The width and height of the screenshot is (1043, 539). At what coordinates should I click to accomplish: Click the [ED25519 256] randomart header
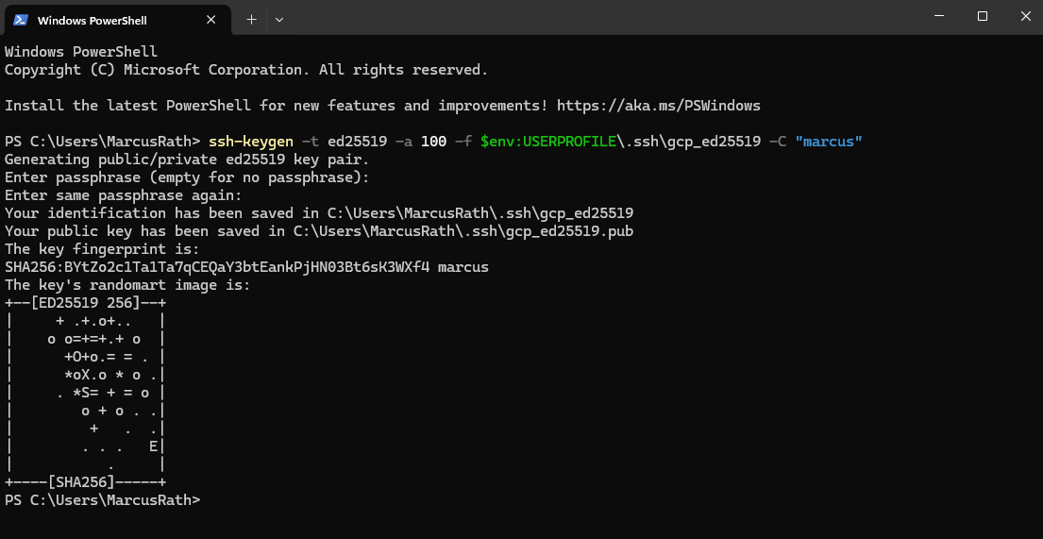point(85,303)
